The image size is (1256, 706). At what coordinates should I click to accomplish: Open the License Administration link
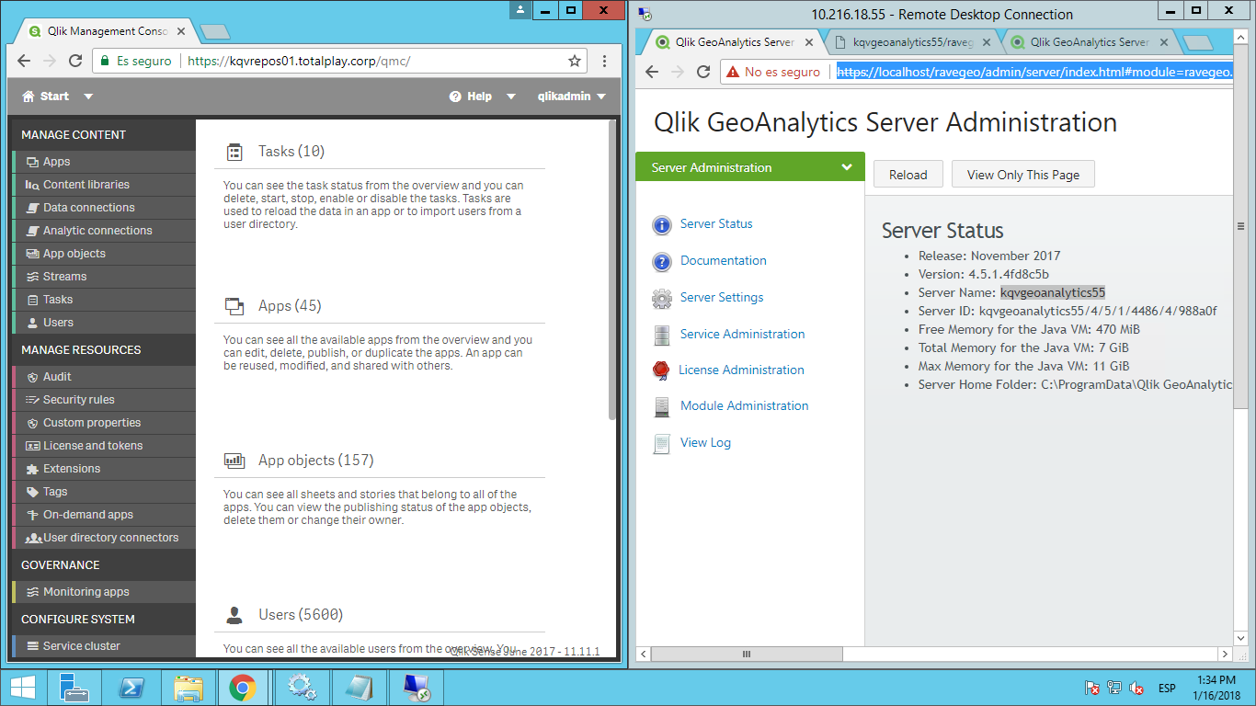(x=741, y=370)
